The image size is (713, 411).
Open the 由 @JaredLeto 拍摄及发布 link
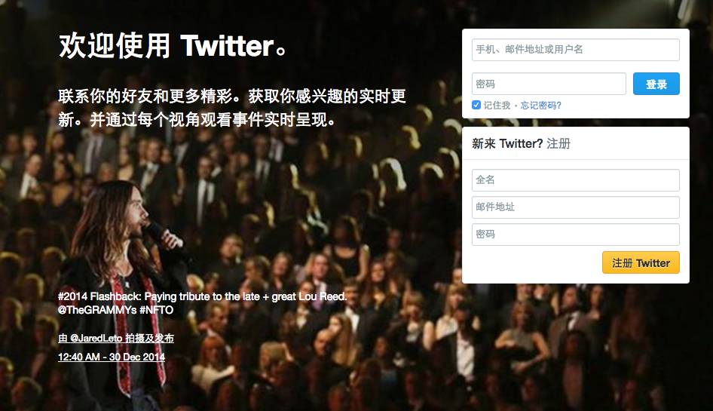tap(116, 338)
